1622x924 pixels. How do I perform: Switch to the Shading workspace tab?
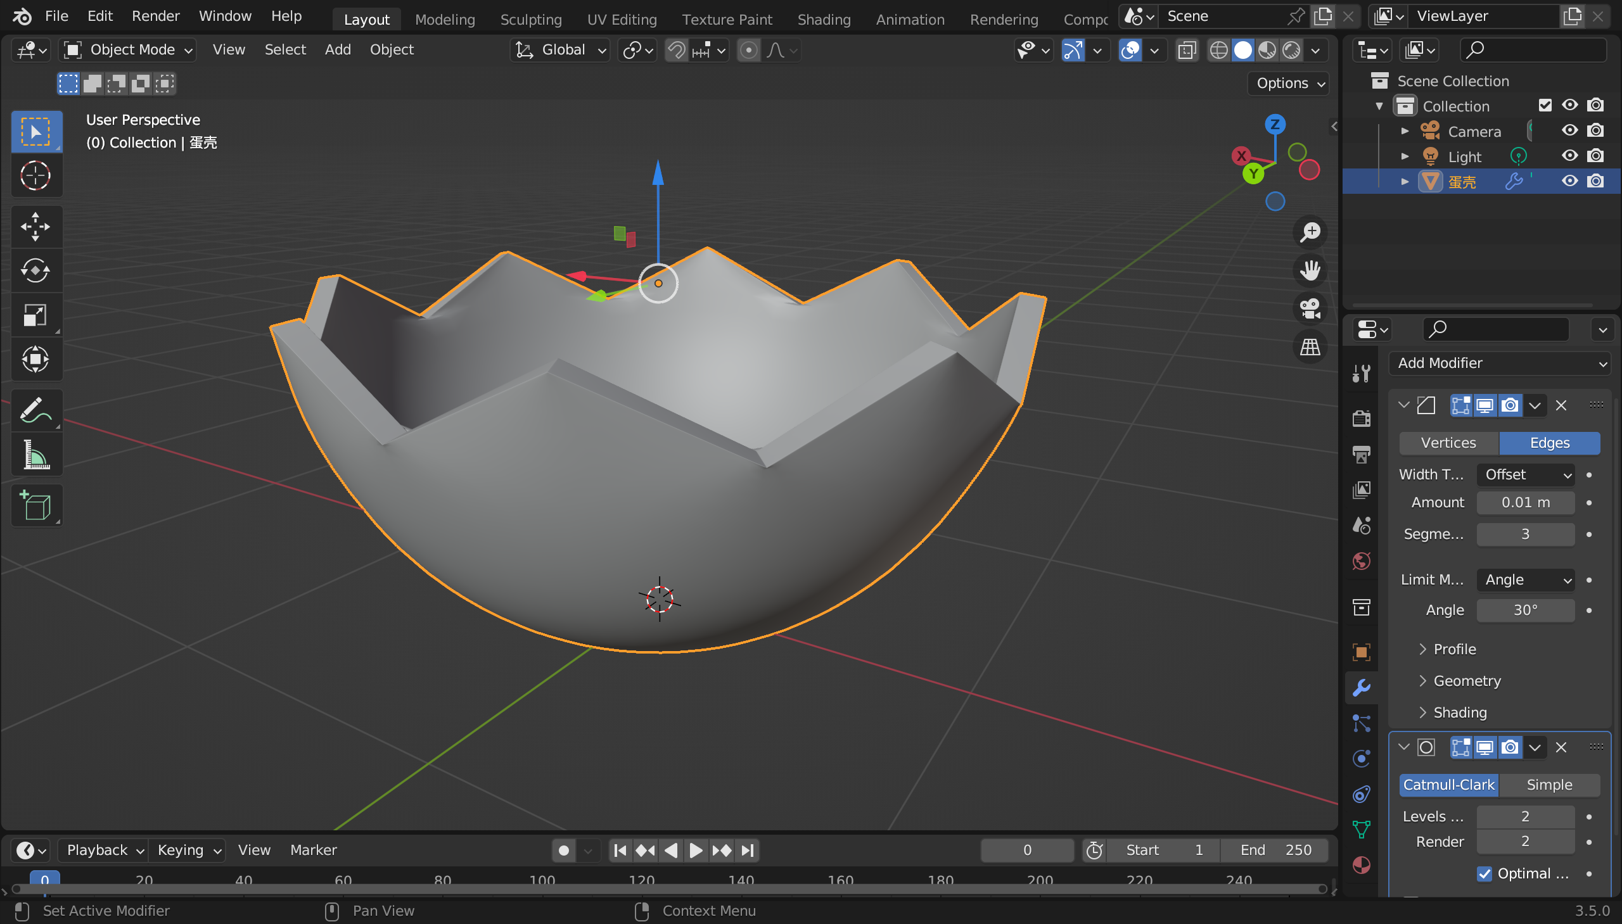824,20
